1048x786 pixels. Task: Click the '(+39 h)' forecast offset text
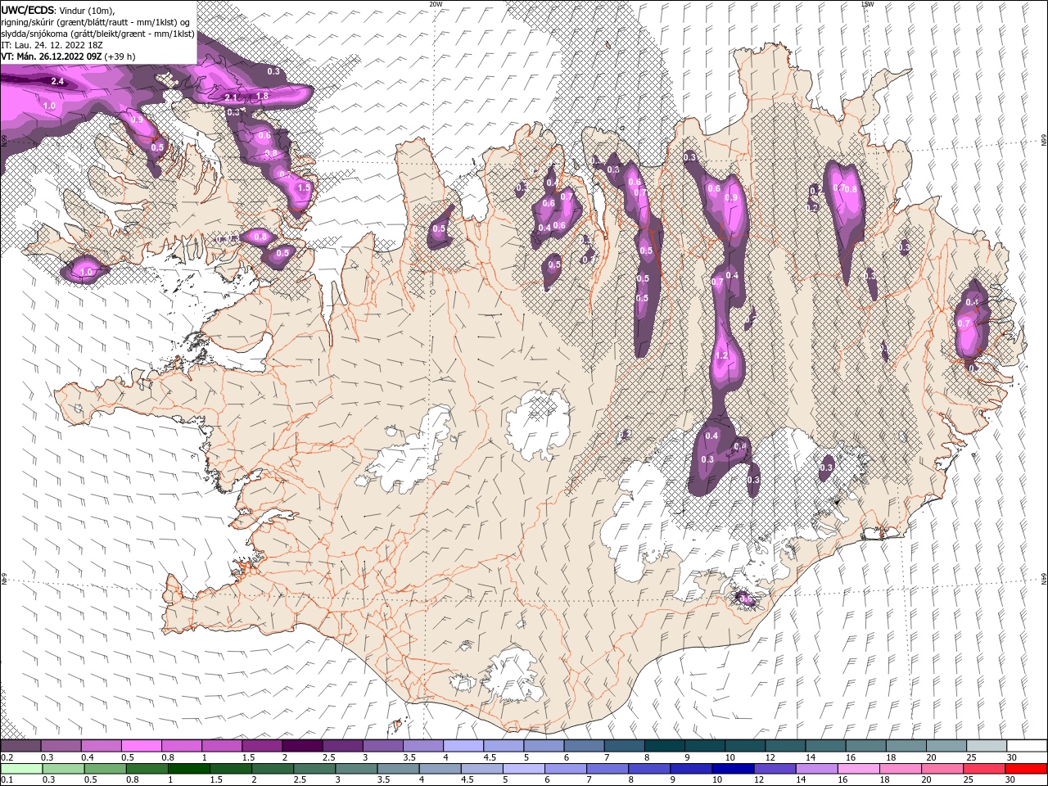click(x=120, y=56)
